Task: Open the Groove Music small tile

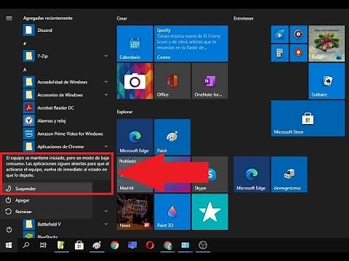Action: [298, 34]
